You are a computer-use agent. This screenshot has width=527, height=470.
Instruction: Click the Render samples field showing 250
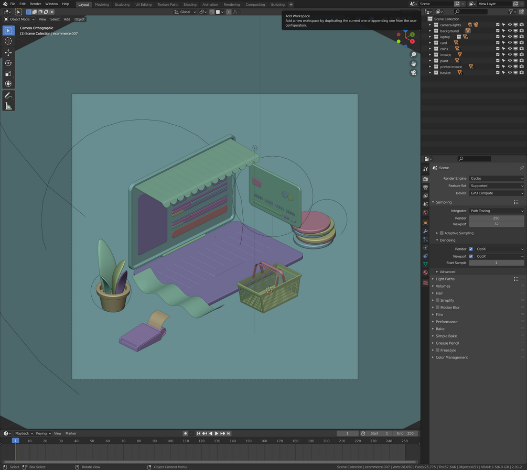[497, 218]
